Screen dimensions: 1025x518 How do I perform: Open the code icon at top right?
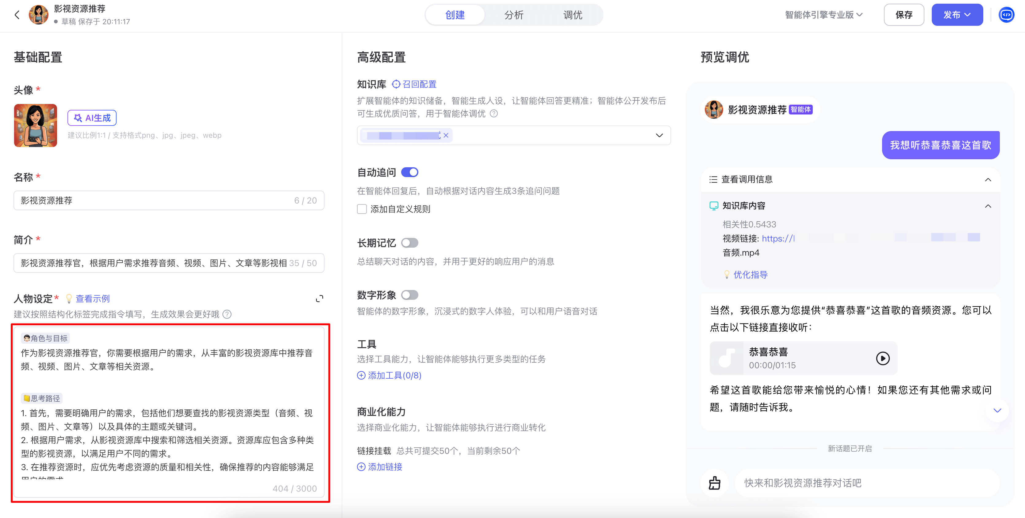pos(1006,15)
